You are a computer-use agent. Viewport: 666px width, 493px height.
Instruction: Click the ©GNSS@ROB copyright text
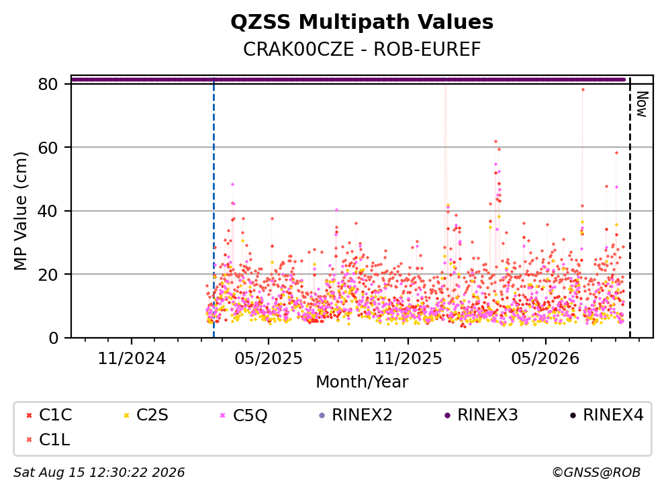(596, 473)
